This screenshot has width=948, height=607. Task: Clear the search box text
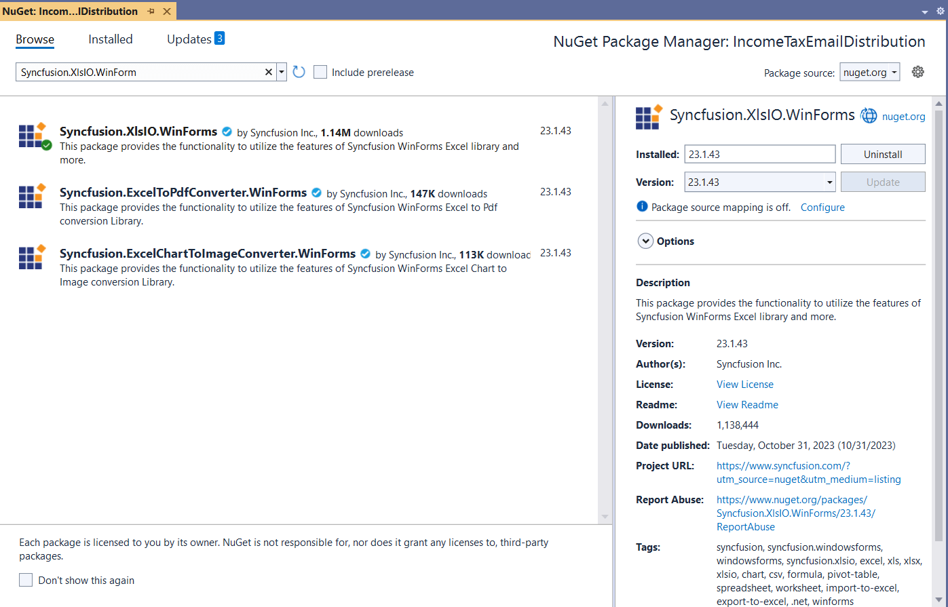tap(268, 72)
